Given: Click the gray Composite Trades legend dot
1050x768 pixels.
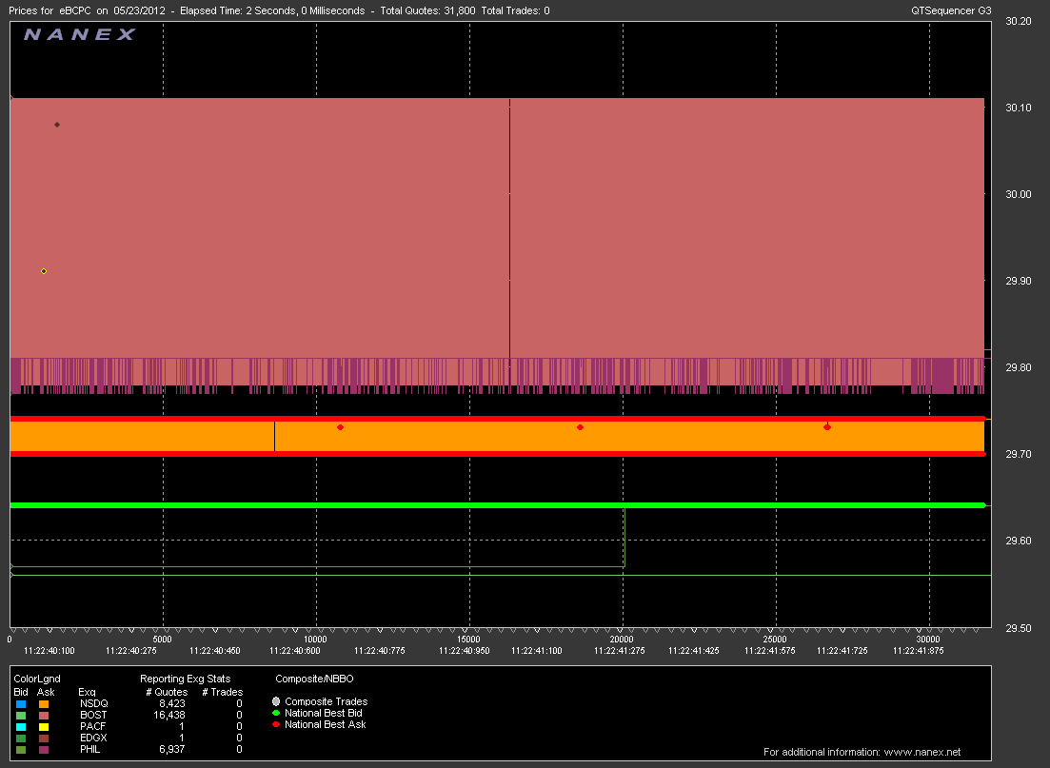Looking at the screenshot, I should point(276,701).
